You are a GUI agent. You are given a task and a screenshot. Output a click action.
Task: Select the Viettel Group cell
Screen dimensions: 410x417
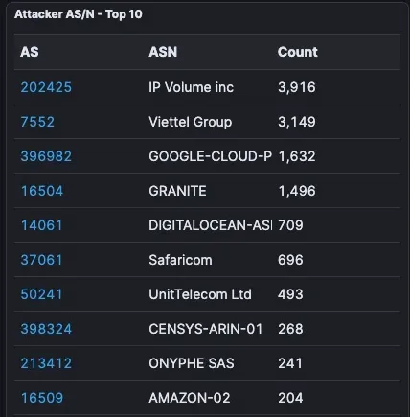191,122
